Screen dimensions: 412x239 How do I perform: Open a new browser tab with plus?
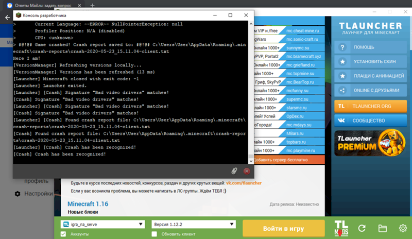(x=93, y=5)
